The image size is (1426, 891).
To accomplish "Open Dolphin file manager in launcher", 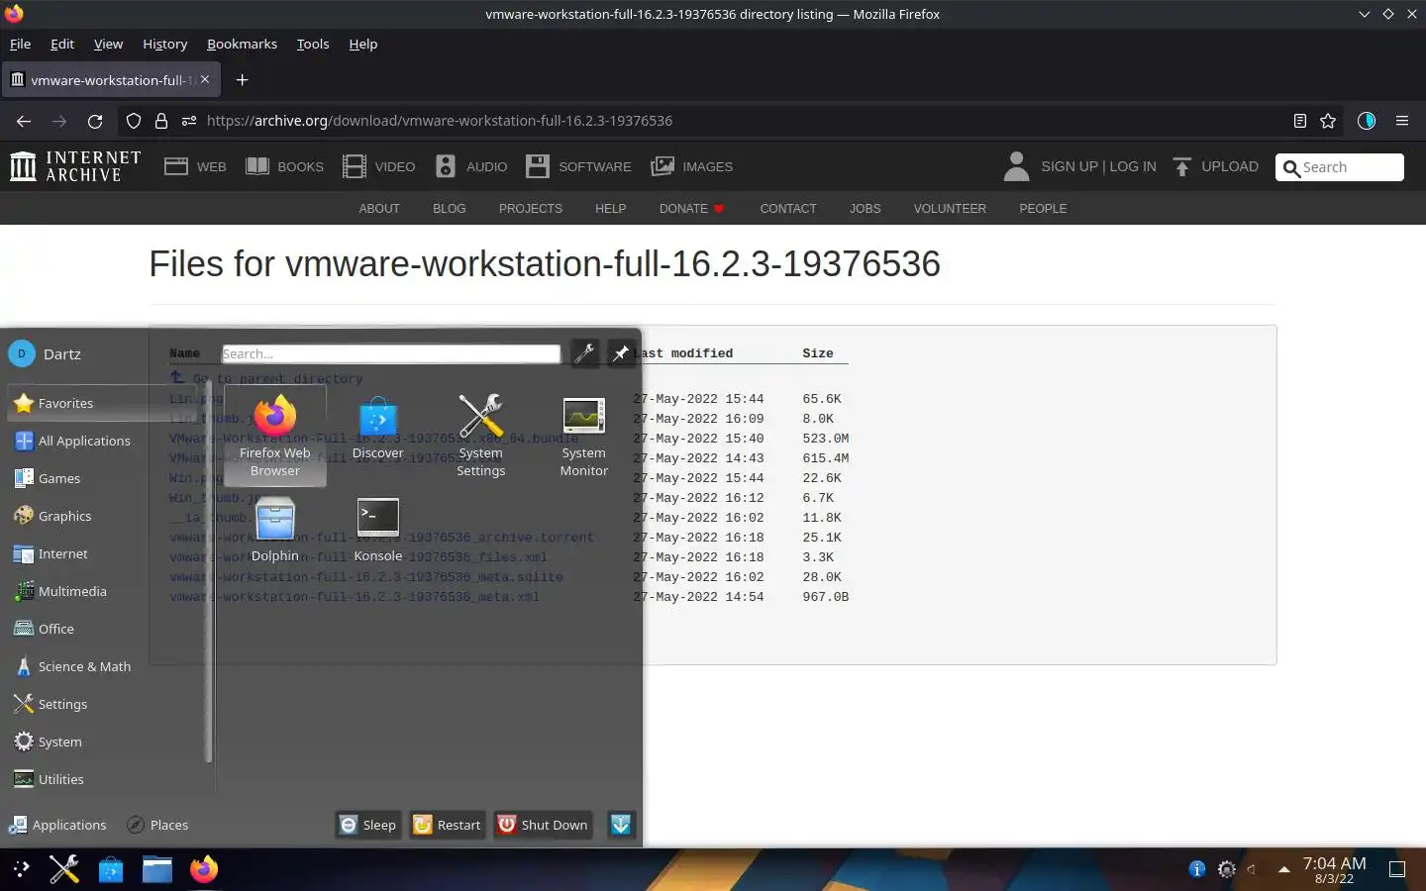I will click(275, 532).
